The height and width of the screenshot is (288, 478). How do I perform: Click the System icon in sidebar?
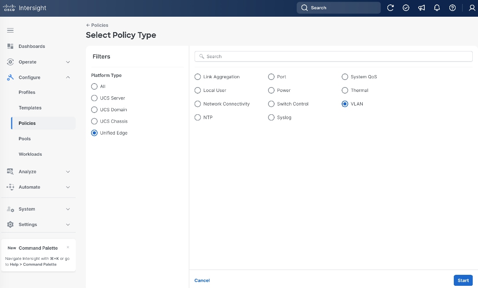11,209
